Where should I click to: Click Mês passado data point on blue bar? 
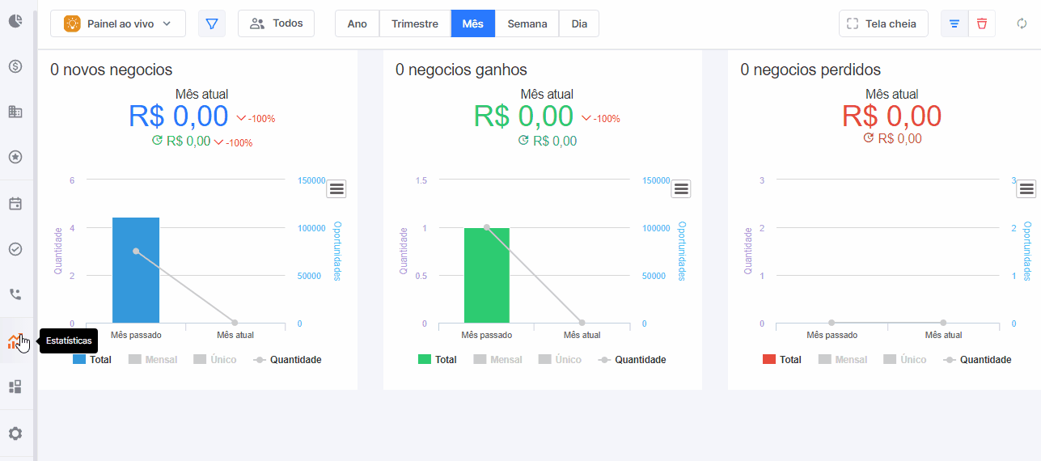pos(136,252)
